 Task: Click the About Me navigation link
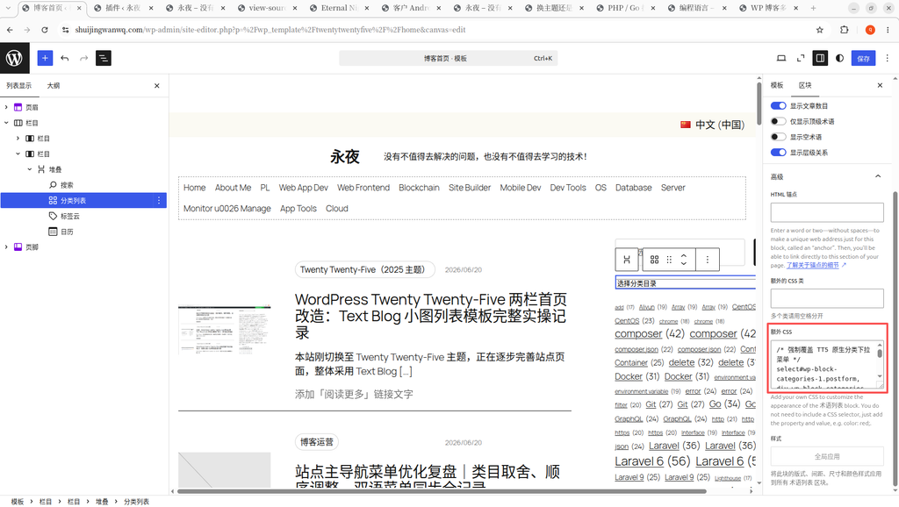pos(233,188)
